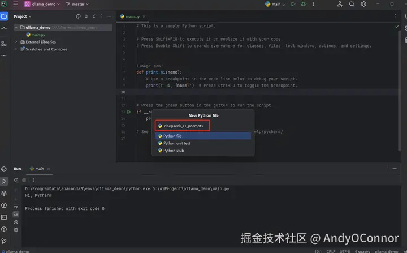
Task: Click the inspections checkmark widget
Action: 397,26
